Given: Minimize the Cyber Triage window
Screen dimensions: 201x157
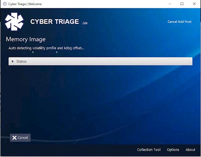Looking at the screenshot, I should [170, 4].
